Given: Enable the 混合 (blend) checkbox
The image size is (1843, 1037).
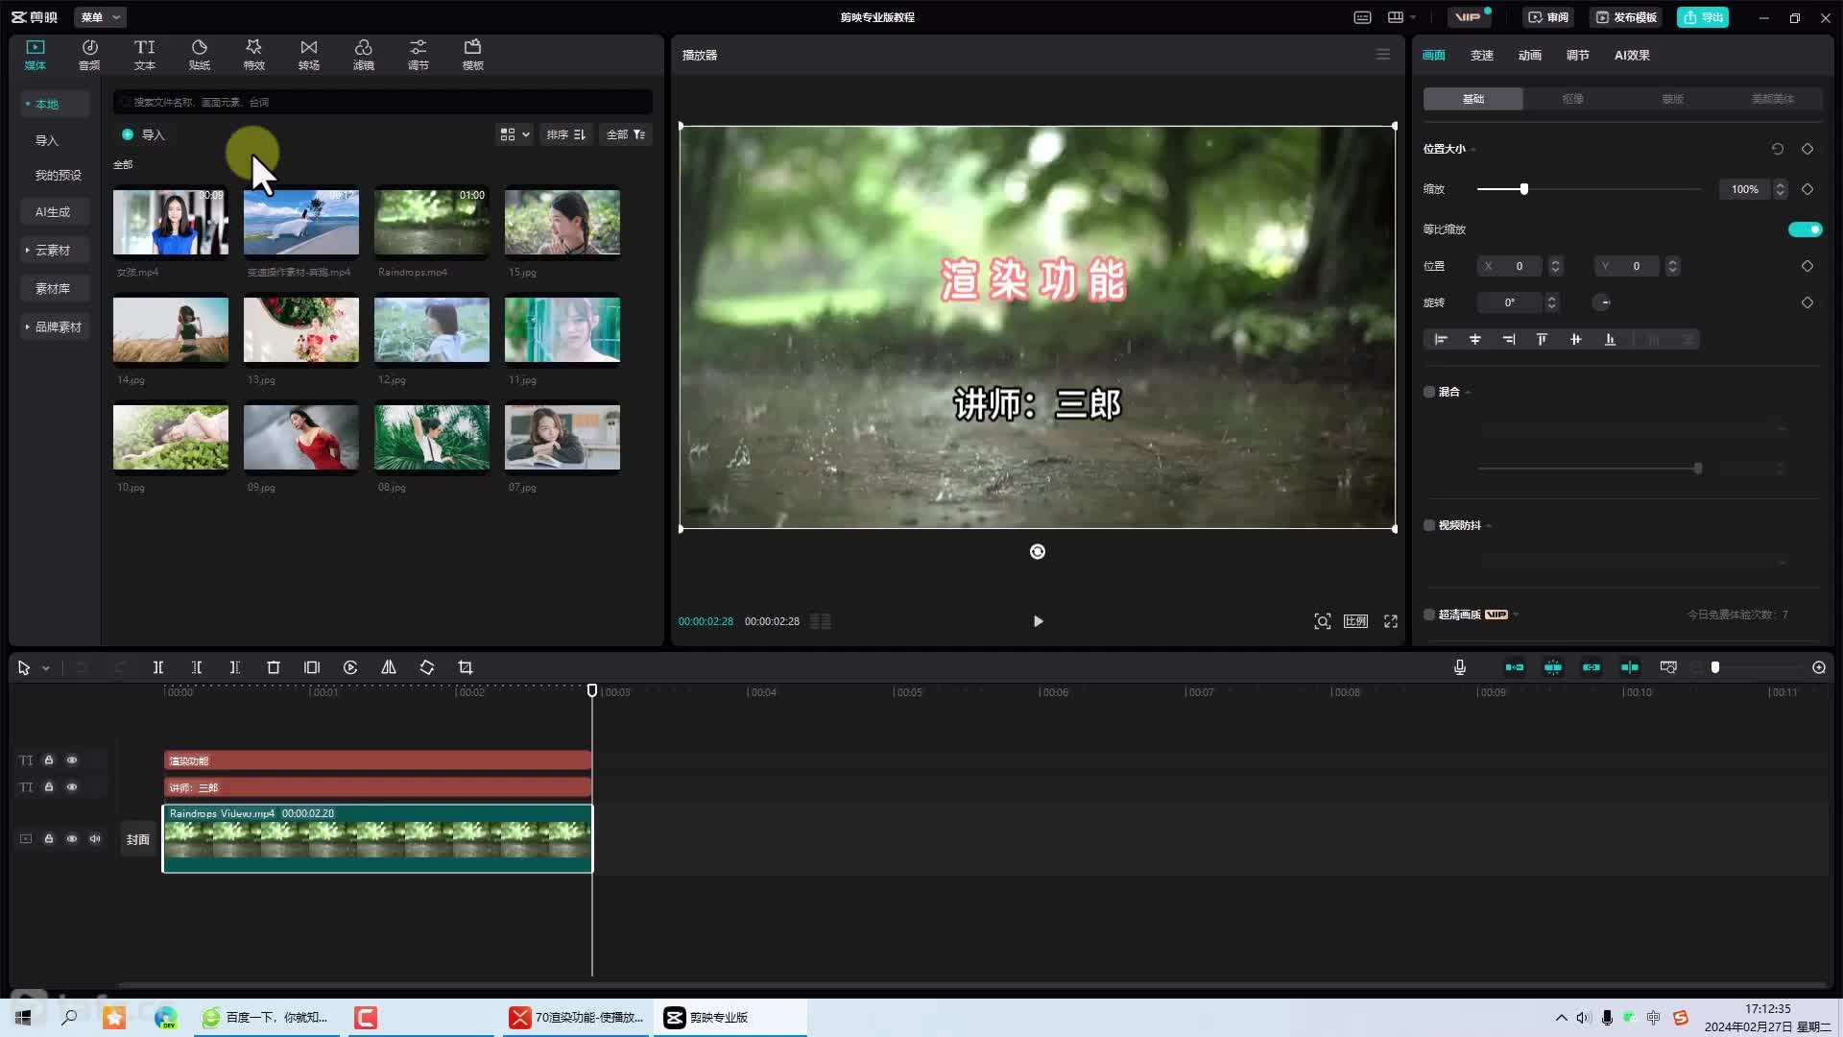Looking at the screenshot, I should pos(1429,392).
